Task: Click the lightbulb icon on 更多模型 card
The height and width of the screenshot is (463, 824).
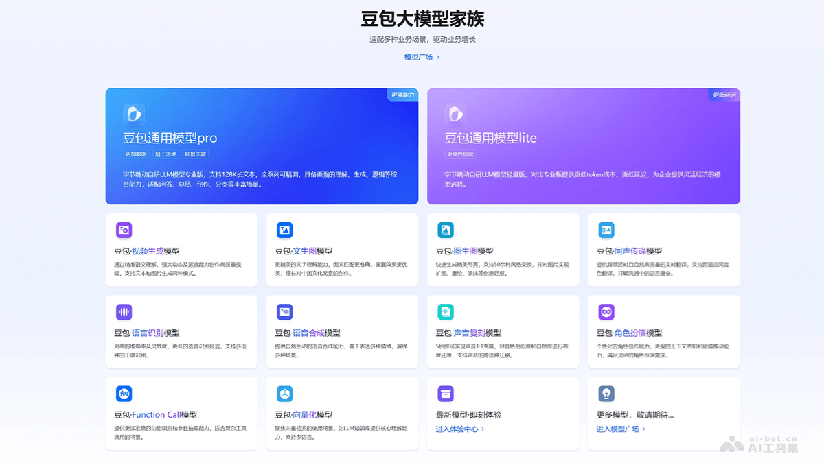Action: [x=607, y=394]
